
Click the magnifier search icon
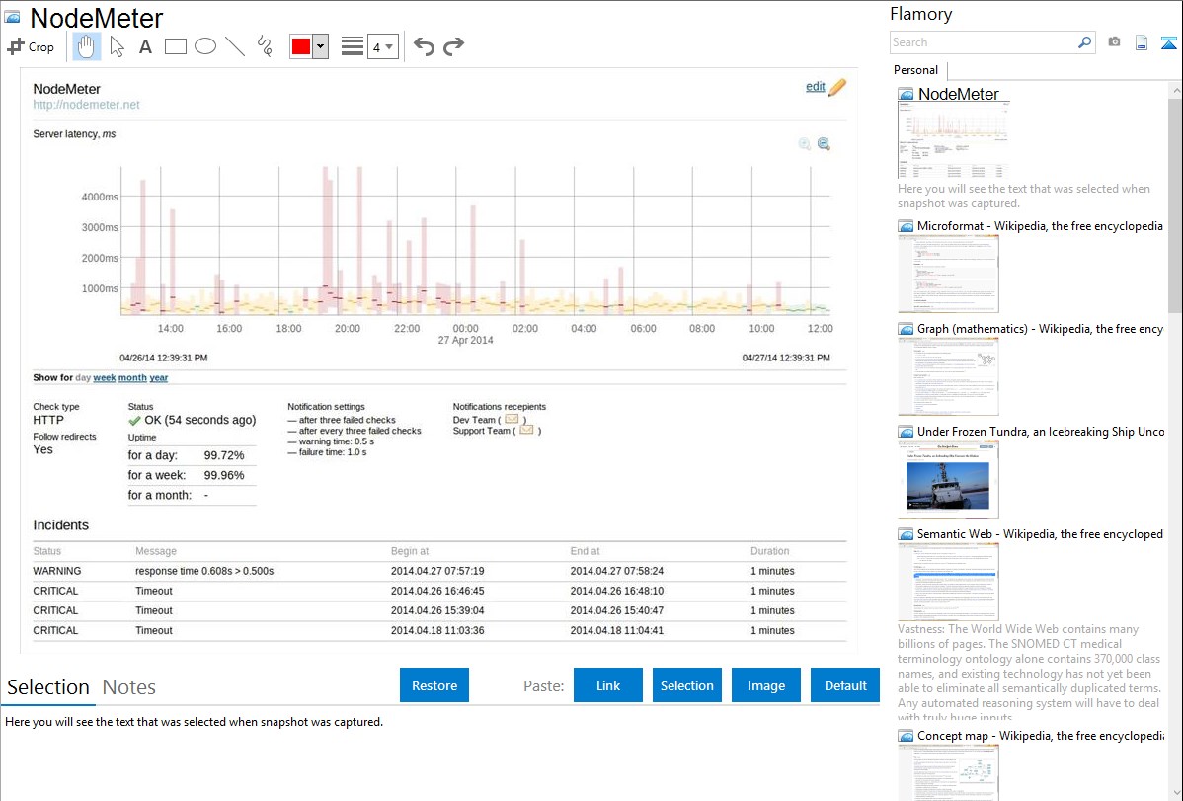tap(1084, 42)
